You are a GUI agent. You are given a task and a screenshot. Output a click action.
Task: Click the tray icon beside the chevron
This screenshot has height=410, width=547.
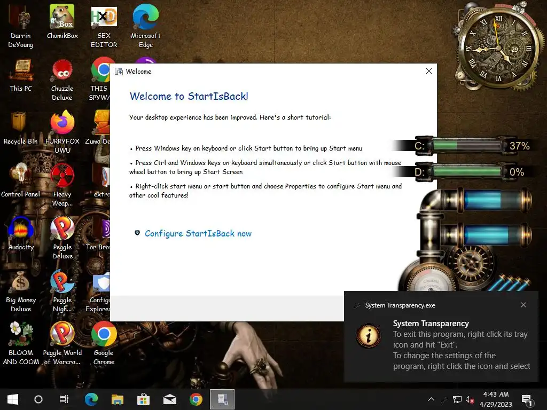coord(444,399)
